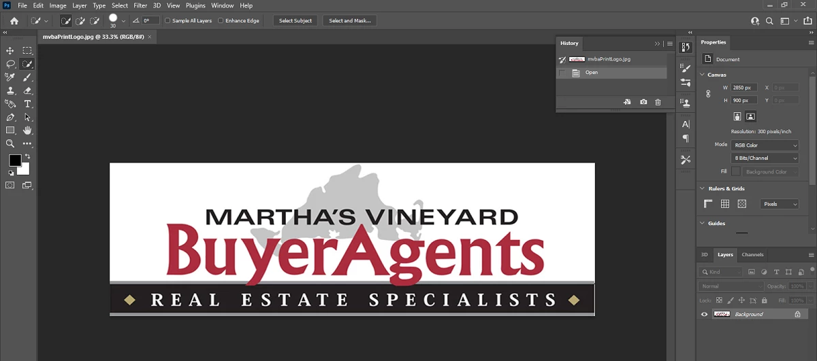Toggle rulers in Rulers & Grids
This screenshot has width=817, height=361.
pos(708,204)
